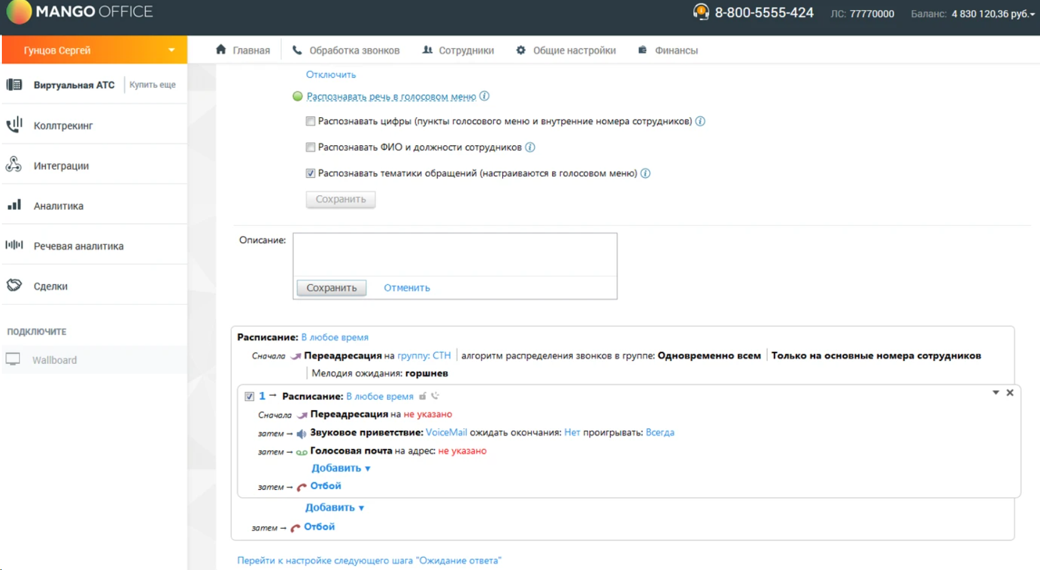The image size is (1040, 570).
Task: Click Нет wait-for-end value
Action: 572,432
